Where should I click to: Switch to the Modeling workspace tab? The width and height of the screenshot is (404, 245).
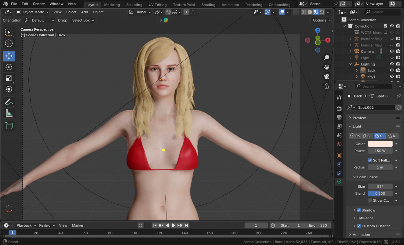click(x=112, y=5)
